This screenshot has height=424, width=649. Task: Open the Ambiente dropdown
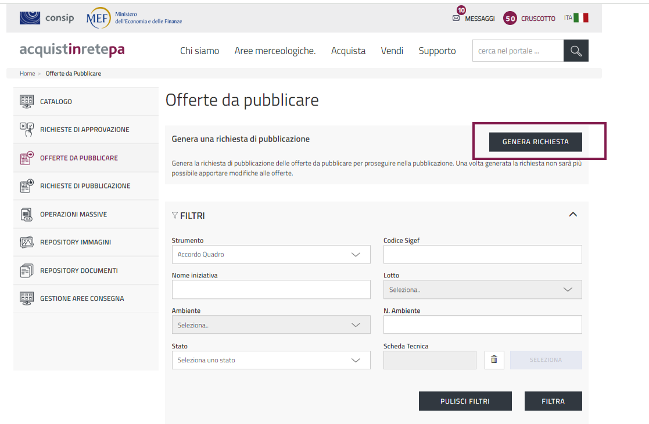pyautogui.click(x=271, y=325)
